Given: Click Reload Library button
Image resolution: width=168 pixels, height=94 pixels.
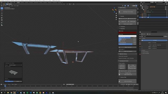Looking at the screenshot, I should pos(127,73).
